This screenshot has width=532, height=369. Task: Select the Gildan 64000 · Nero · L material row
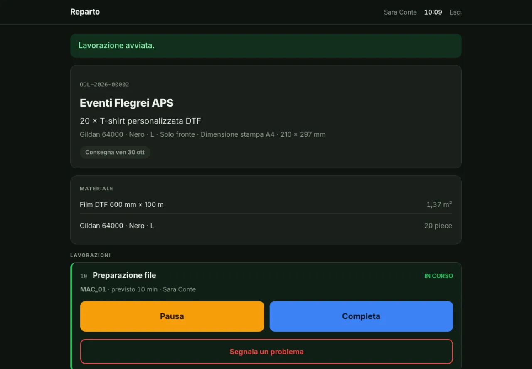pos(266,226)
